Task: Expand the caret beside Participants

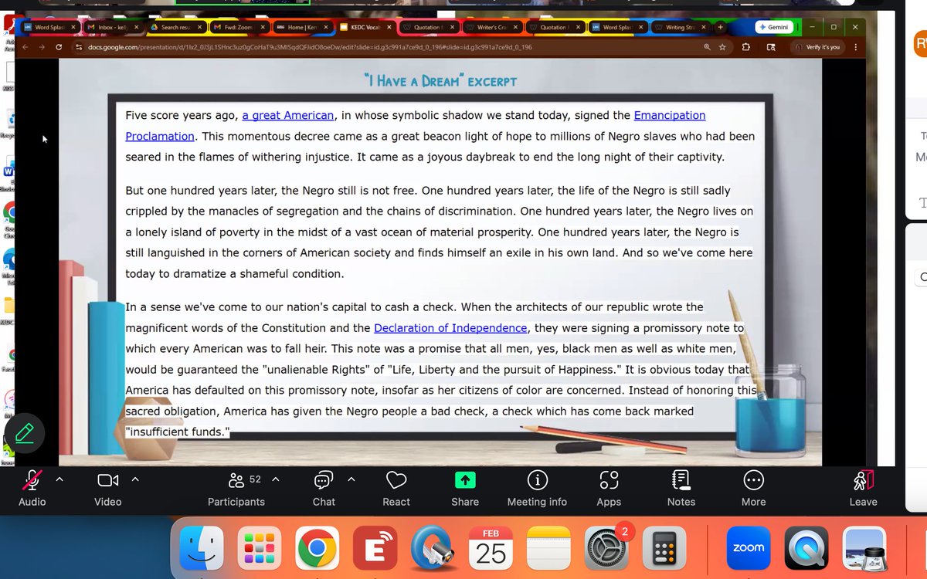Action: point(276,479)
